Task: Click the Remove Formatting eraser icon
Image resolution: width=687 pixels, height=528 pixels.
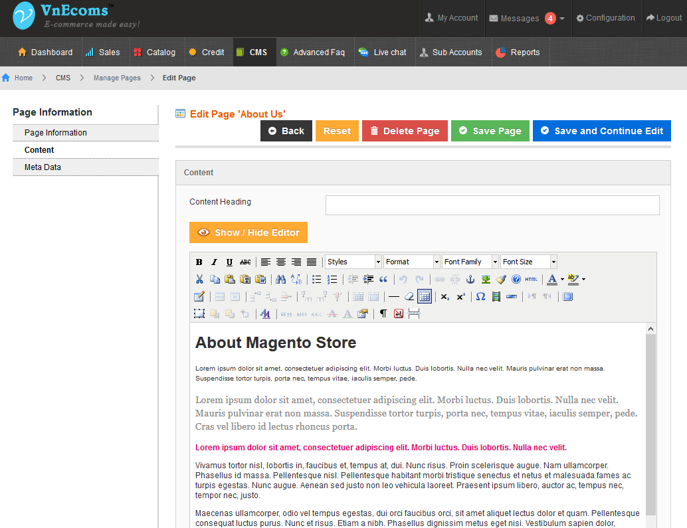Action: point(409,296)
